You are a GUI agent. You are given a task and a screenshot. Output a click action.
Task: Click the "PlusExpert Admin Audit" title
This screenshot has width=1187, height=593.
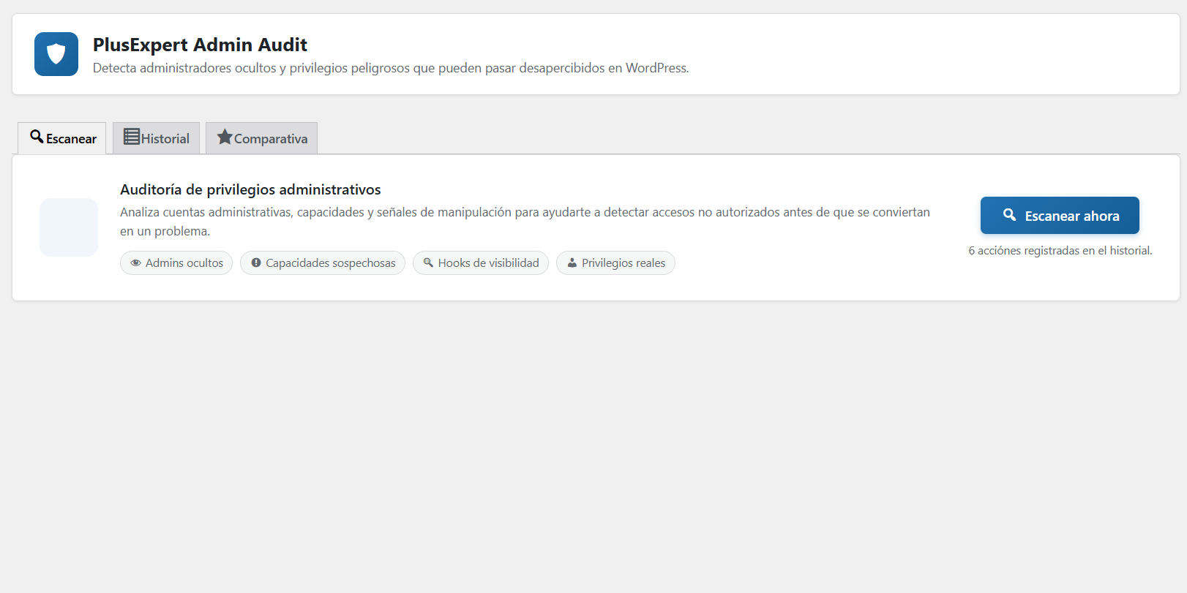(x=200, y=45)
